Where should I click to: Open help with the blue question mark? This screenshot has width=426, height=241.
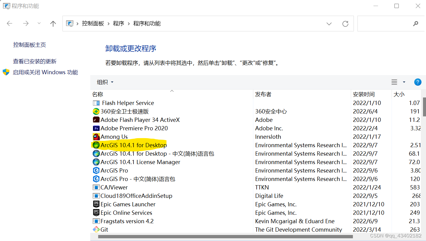pos(418,82)
